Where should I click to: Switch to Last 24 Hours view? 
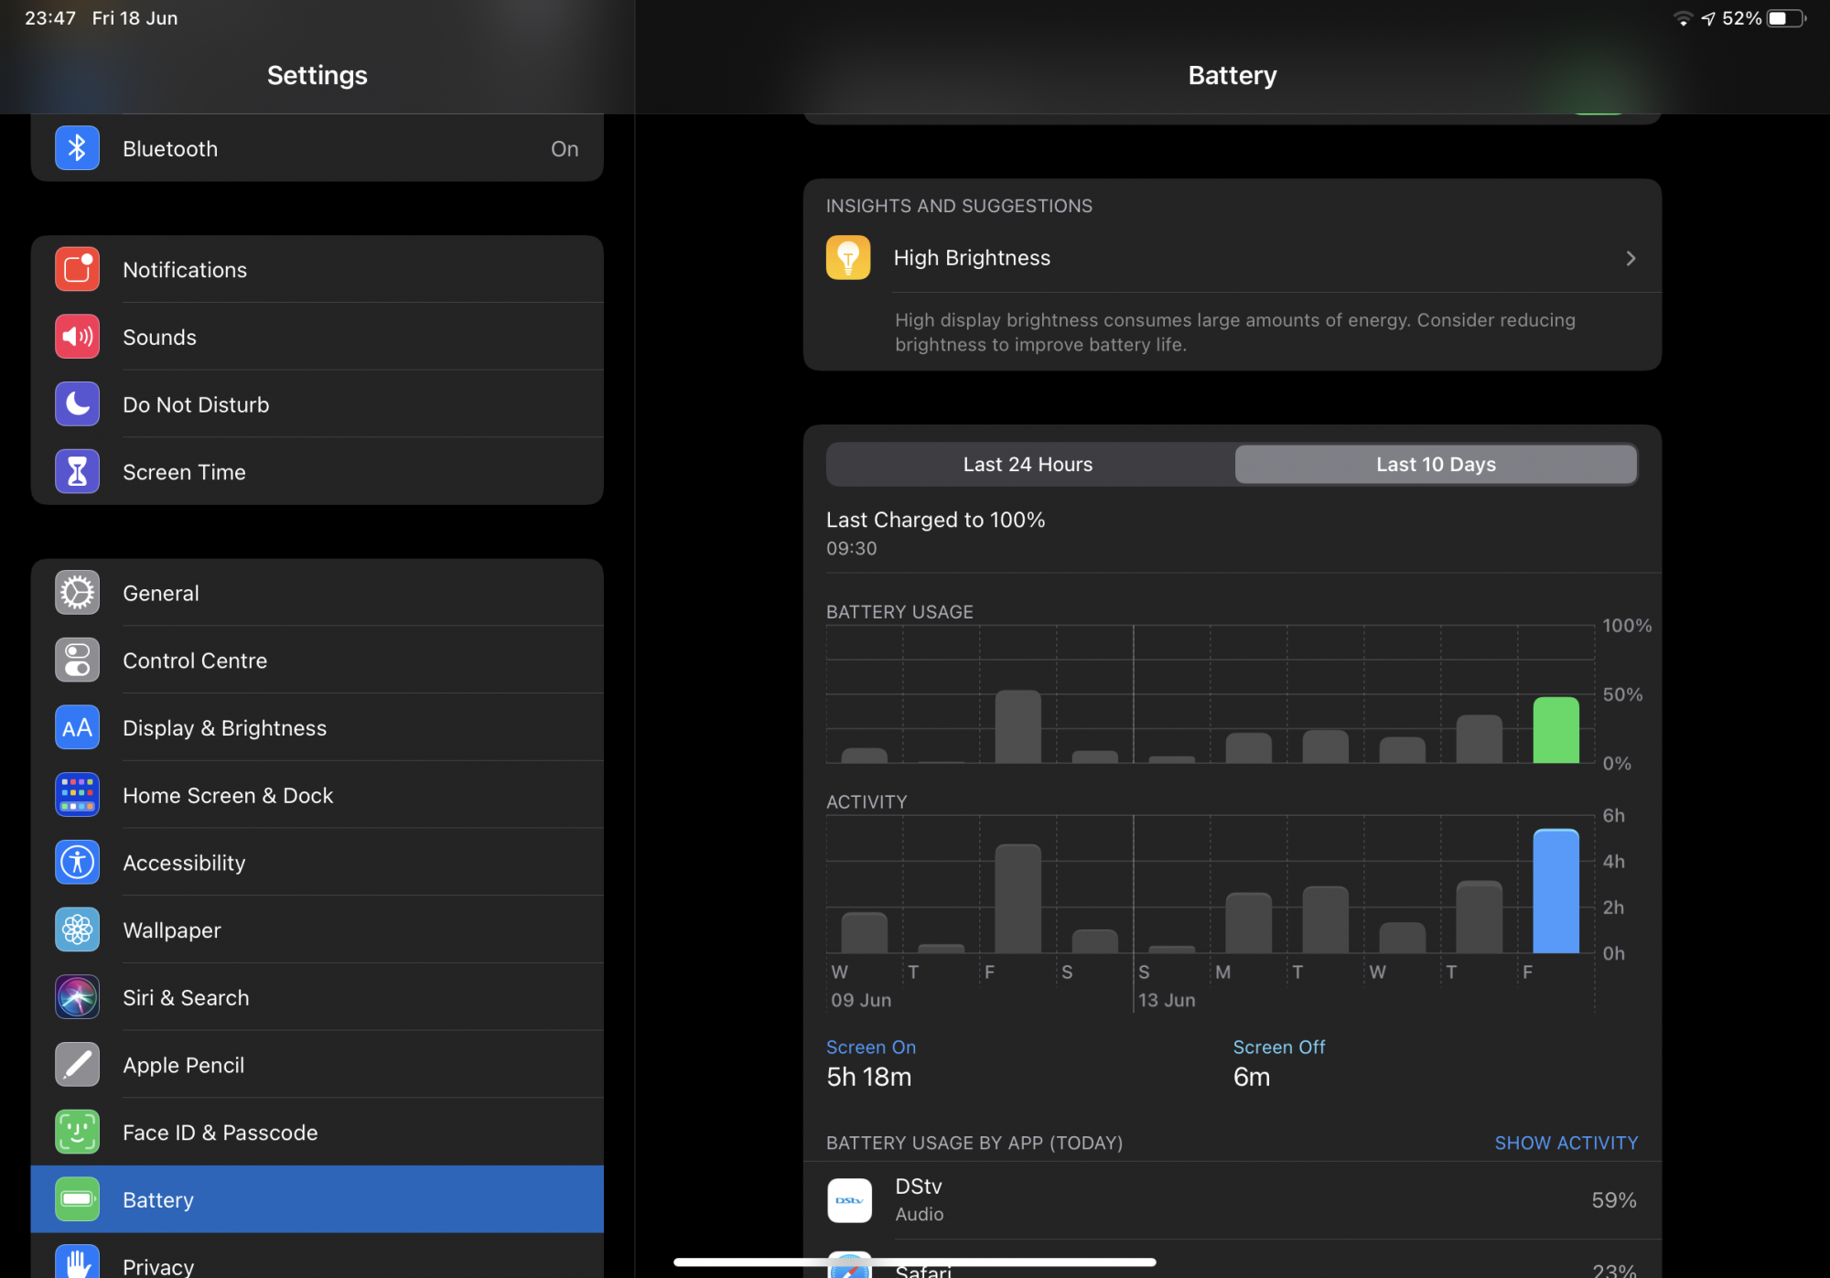click(x=1028, y=465)
